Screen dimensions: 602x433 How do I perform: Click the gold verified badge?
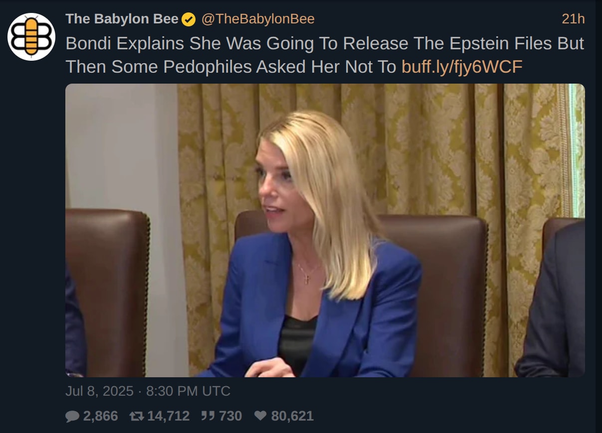click(x=188, y=19)
